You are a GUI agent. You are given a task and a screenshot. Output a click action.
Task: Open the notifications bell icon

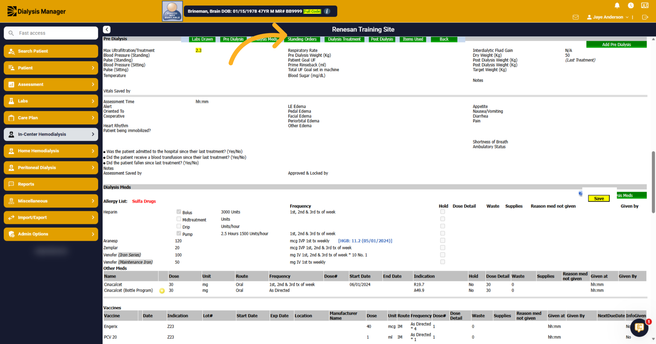(617, 5)
